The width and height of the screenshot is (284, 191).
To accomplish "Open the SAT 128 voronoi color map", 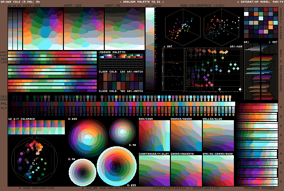I will click(x=84, y=29).
